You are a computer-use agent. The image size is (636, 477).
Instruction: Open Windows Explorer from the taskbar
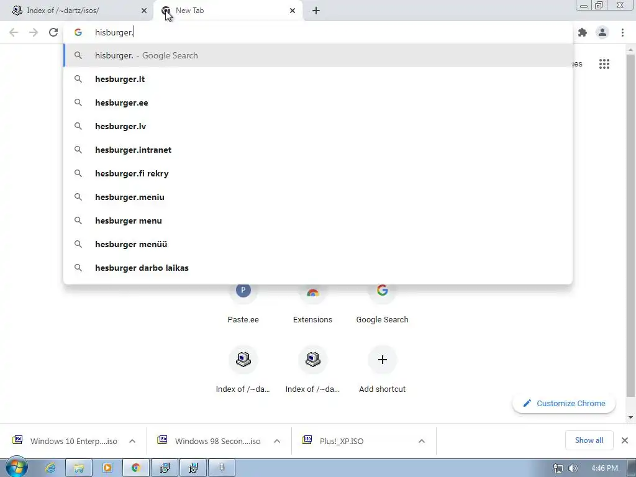(79, 468)
